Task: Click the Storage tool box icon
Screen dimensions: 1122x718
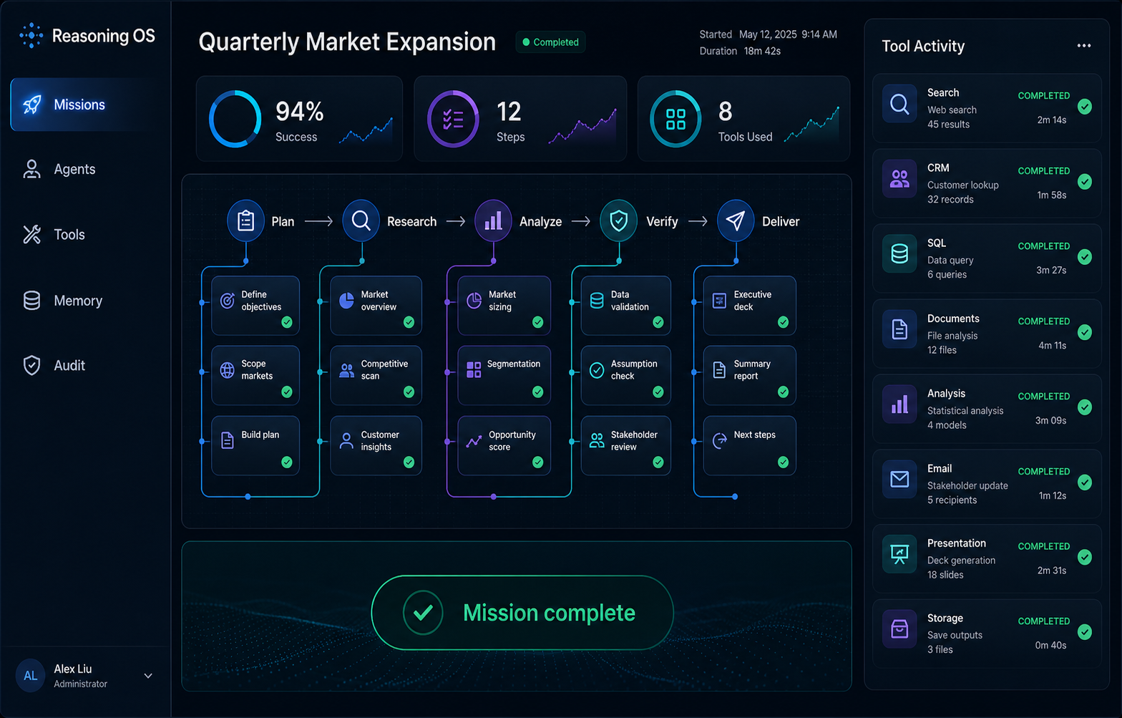Action: pos(899,629)
